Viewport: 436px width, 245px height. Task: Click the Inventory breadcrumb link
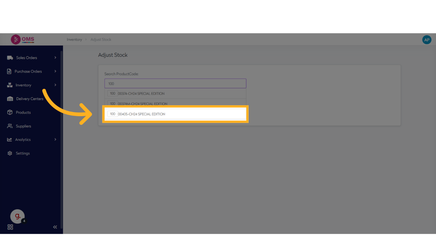coord(74,39)
